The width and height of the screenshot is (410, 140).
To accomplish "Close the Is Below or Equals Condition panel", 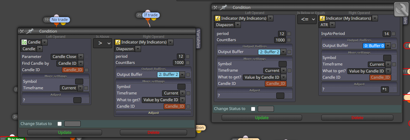I will click(x=215, y=8).
